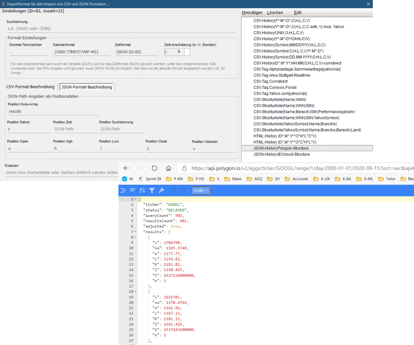Image resolution: width=414 pixels, height=345 pixels.
Task: Select CSV.Tag.Consors.Fonds format entry
Action: pyautogui.click(x=275, y=87)
